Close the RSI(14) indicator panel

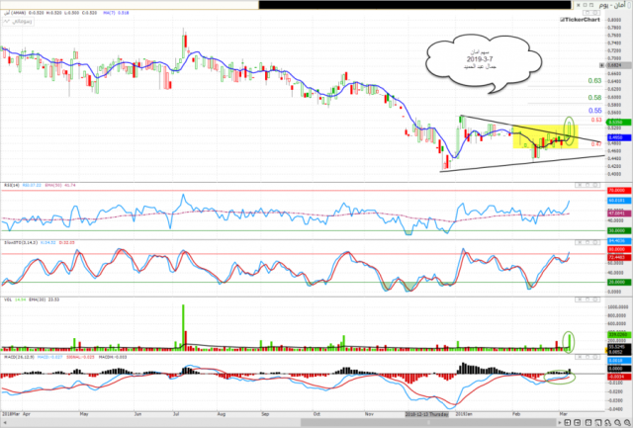580,185
